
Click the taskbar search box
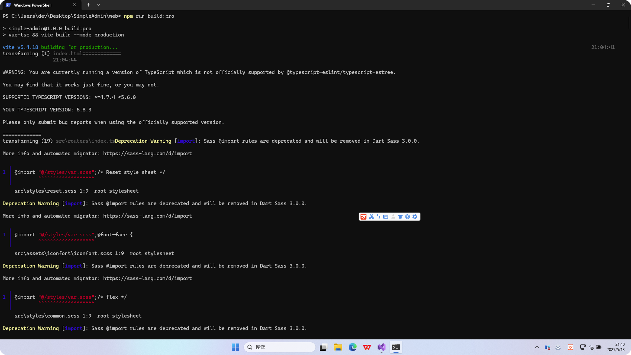(x=279, y=347)
